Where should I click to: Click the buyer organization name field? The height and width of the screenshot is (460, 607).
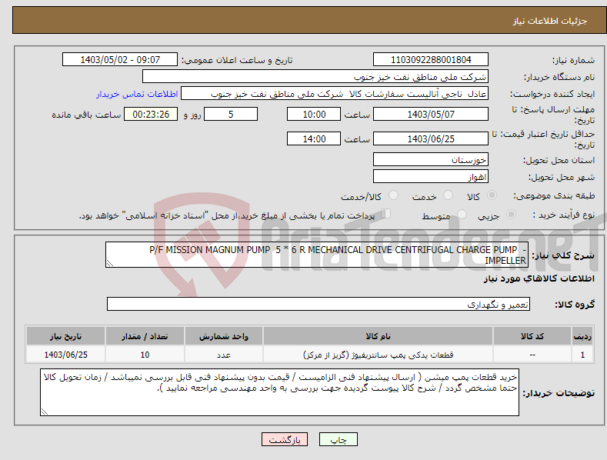coord(315,77)
